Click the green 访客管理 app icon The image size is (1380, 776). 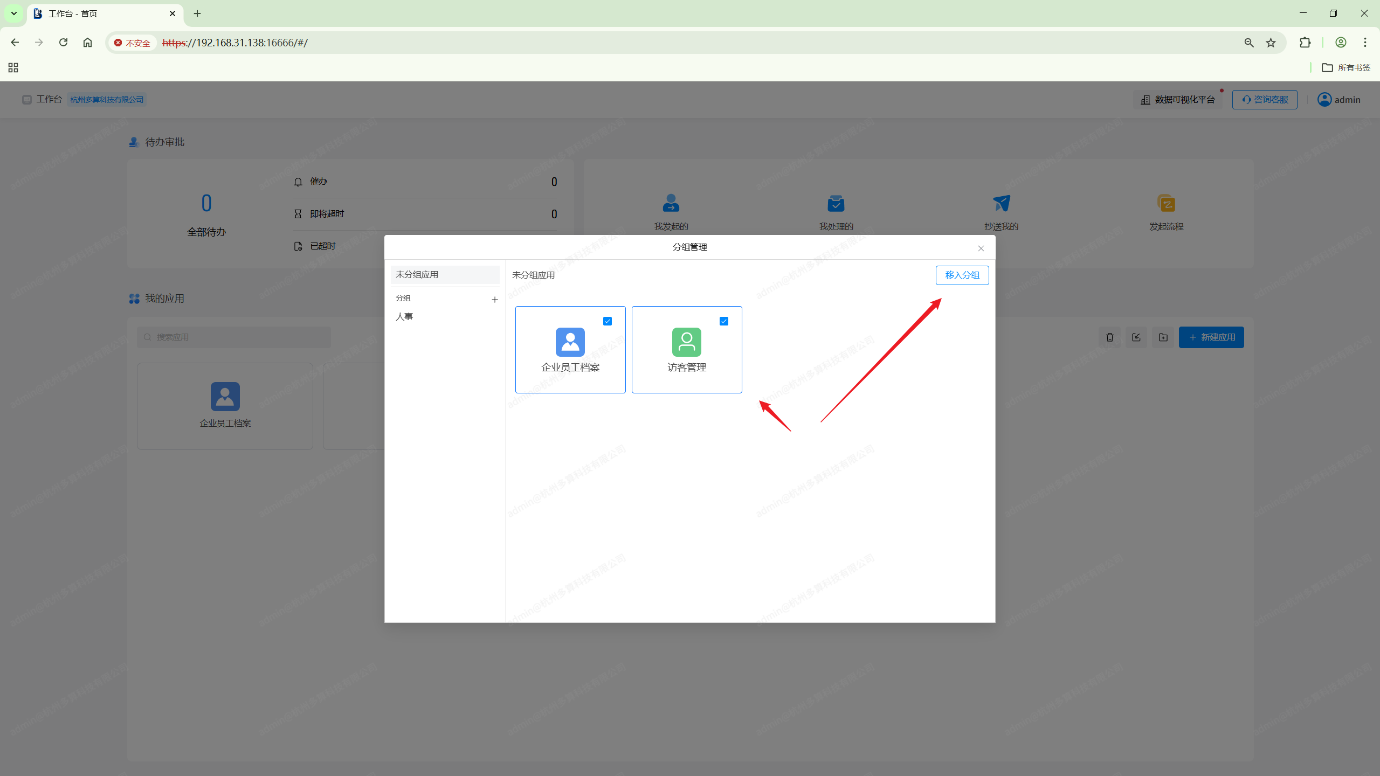pyautogui.click(x=686, y=342)
